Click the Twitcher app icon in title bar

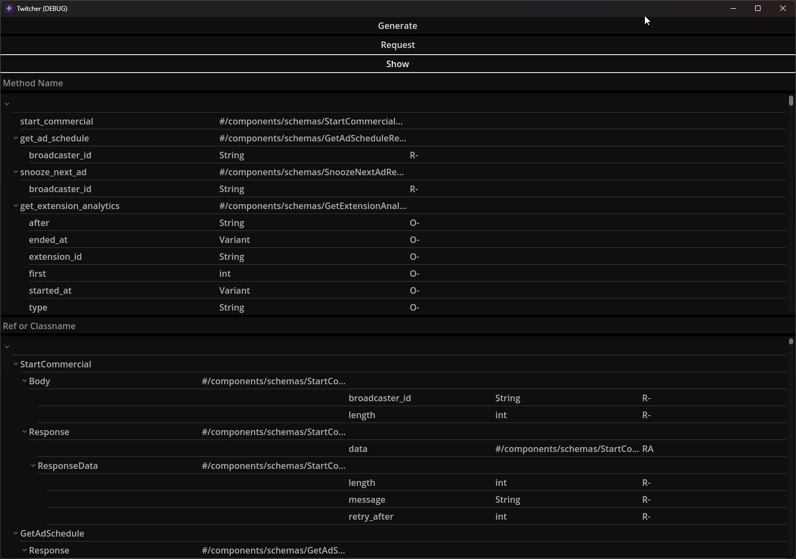[9, 9]
